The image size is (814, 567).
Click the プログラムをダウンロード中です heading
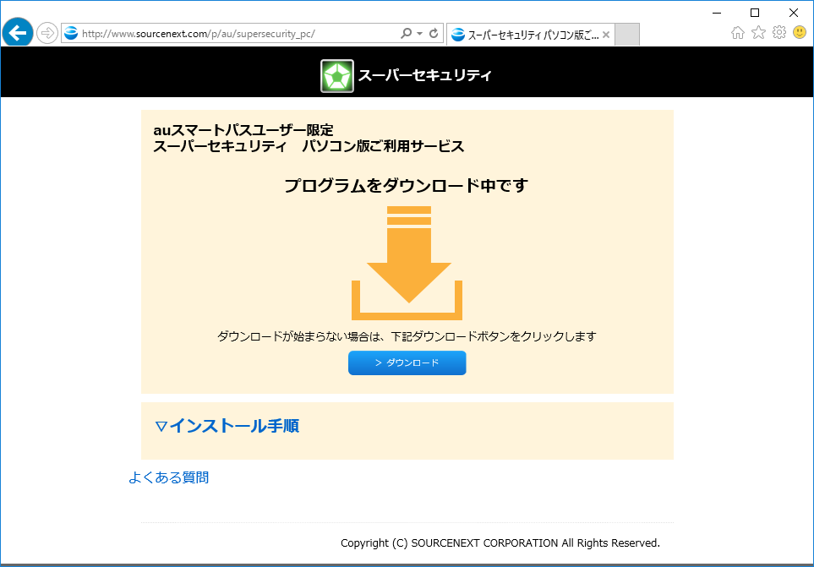[406, 185]
